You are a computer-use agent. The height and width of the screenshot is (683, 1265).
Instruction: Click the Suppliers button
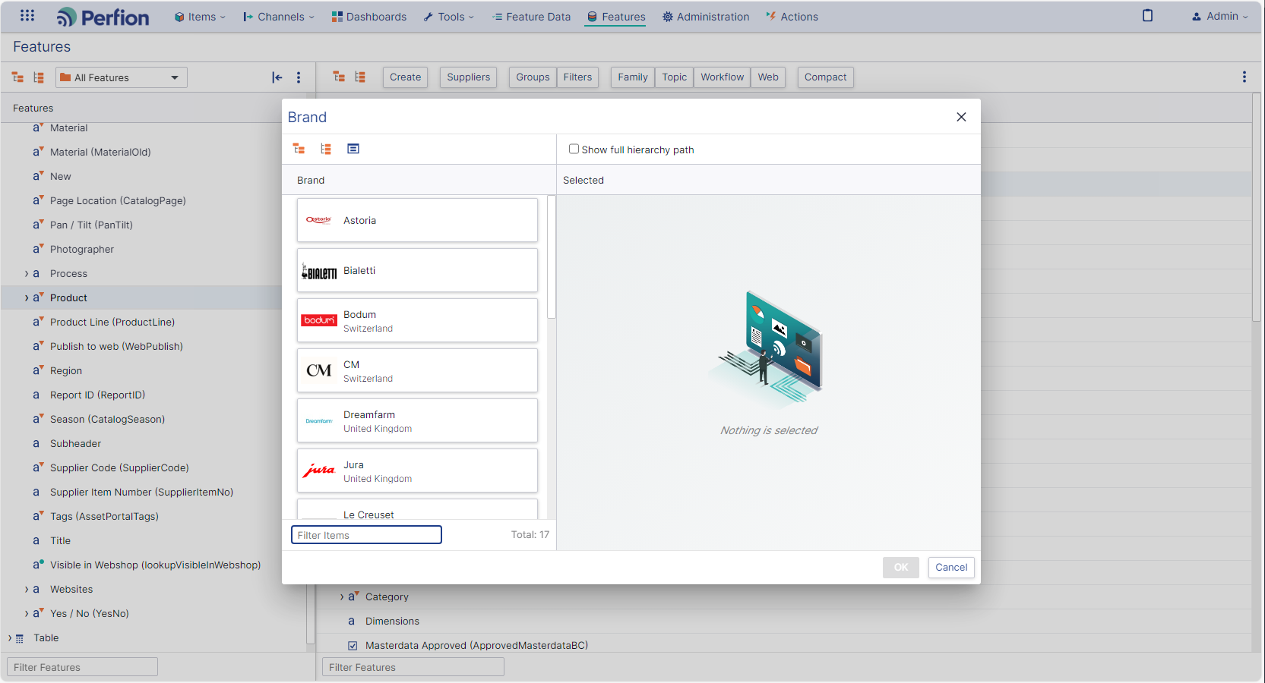[x=469, y=77]
